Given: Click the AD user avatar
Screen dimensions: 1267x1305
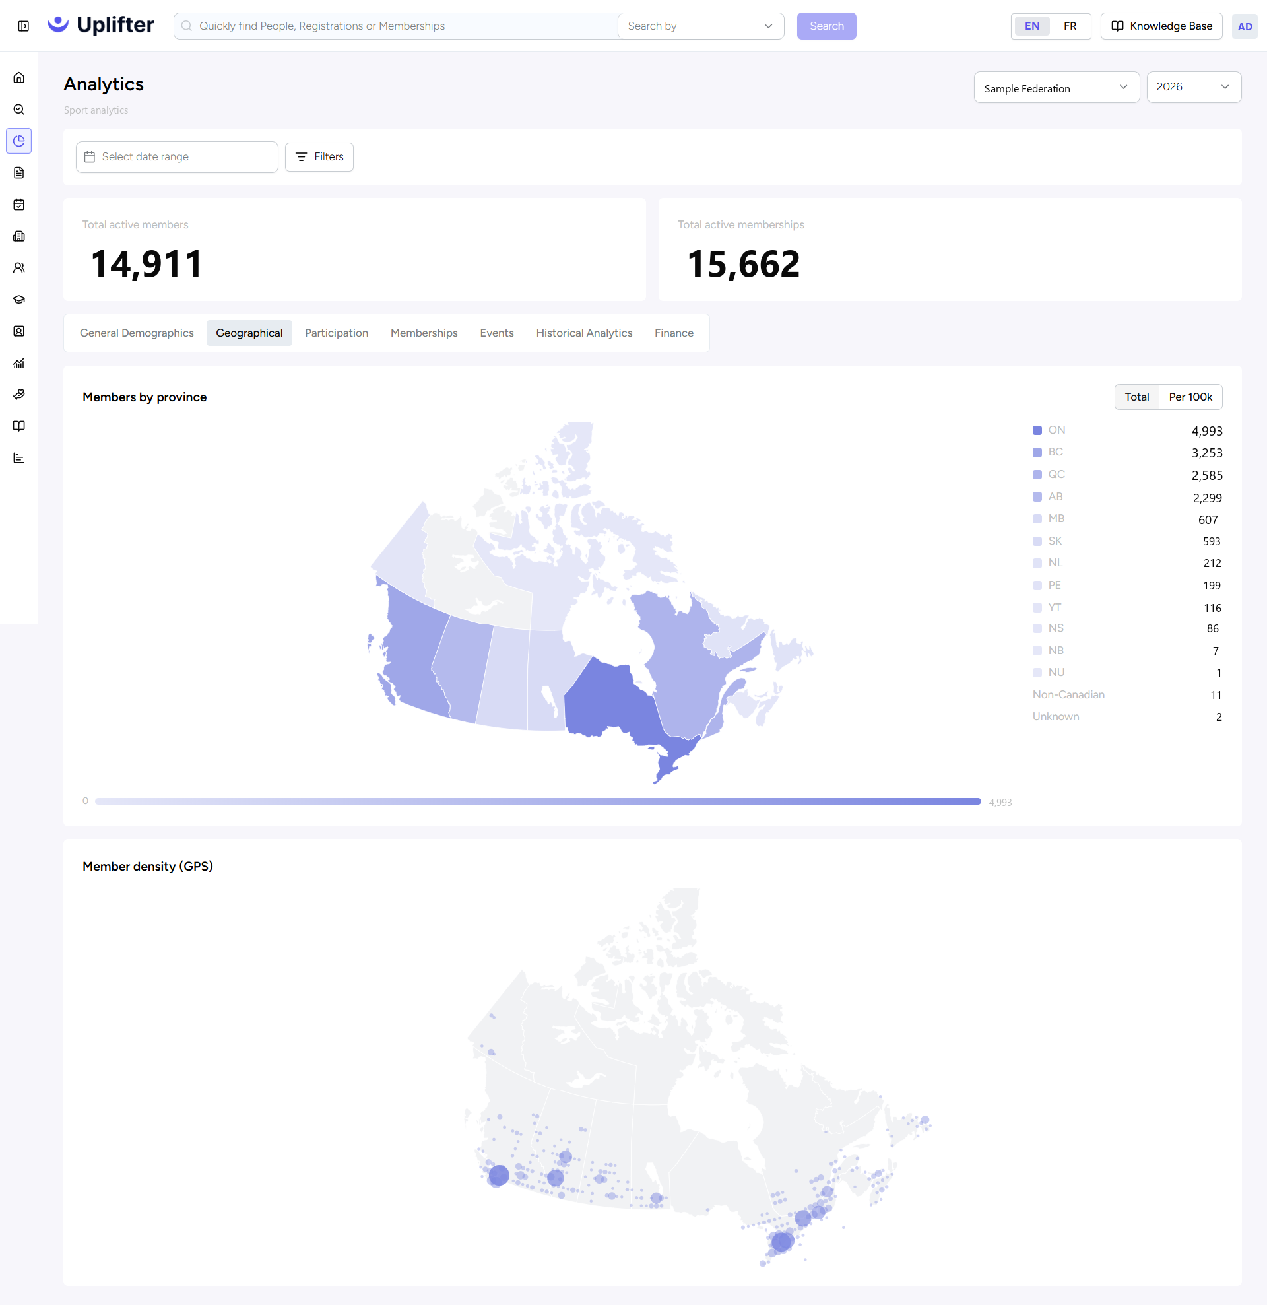Looking at the screenshot, I should point(1244,26).
